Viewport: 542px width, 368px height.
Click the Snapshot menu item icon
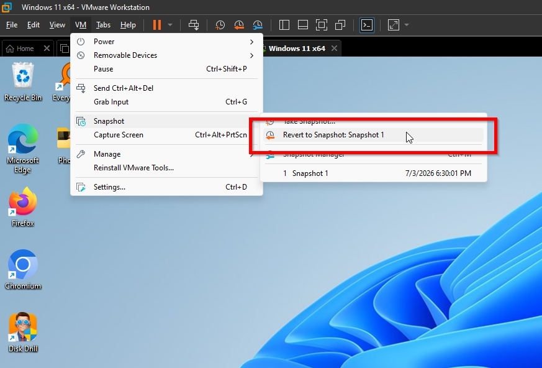81,121
